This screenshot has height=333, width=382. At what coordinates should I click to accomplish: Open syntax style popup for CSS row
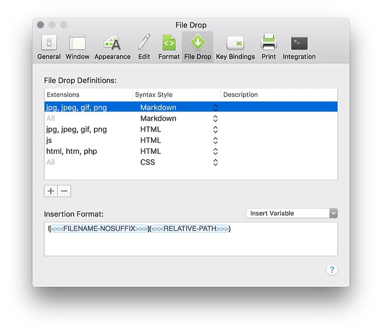(215, 162)
